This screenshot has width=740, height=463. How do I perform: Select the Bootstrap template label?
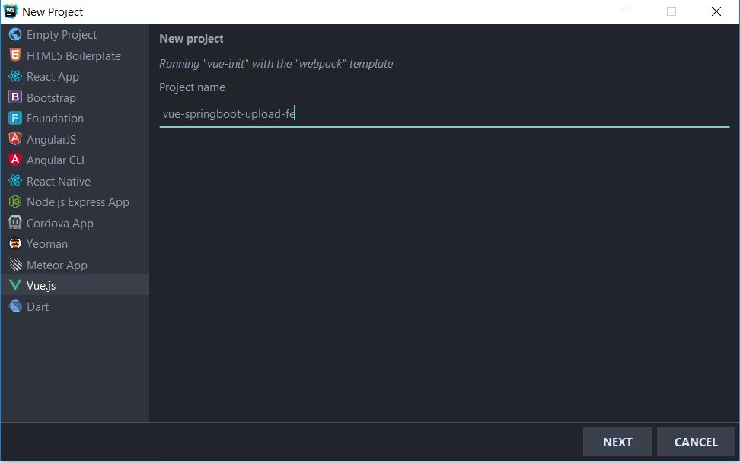51,97
